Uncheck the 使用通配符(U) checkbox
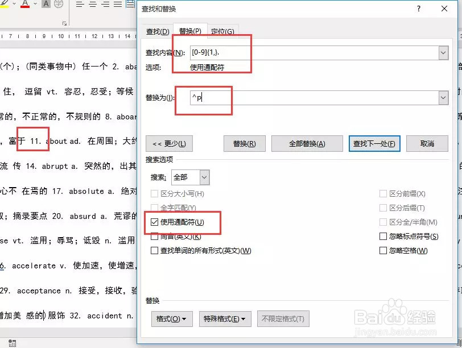Screen dimensions: 462x348 tap(154, 222)
